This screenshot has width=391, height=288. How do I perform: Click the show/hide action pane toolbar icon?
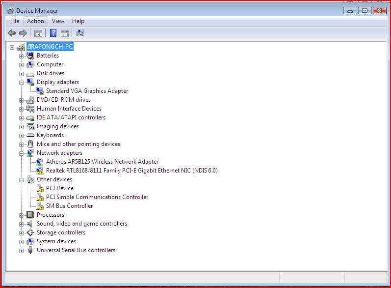point(65,33)
